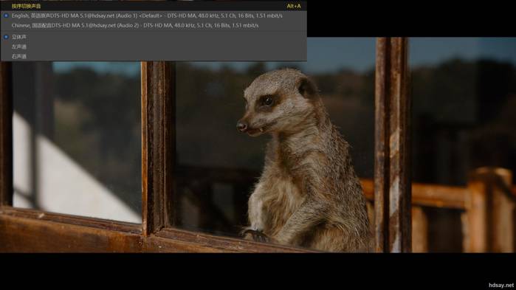
Task: Click the hdsay.net watermark
Action: (x=500, y=285)
